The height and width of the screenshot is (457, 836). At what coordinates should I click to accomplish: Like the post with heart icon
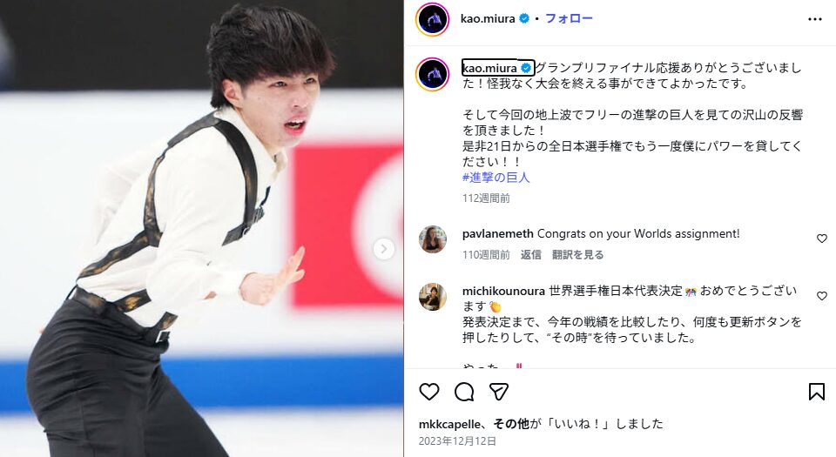click(429, 392)
